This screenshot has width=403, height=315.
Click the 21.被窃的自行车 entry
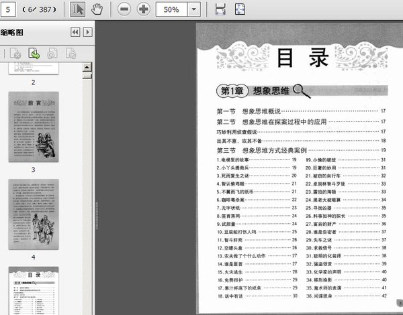pyautogui.click(x=346, y=176)
